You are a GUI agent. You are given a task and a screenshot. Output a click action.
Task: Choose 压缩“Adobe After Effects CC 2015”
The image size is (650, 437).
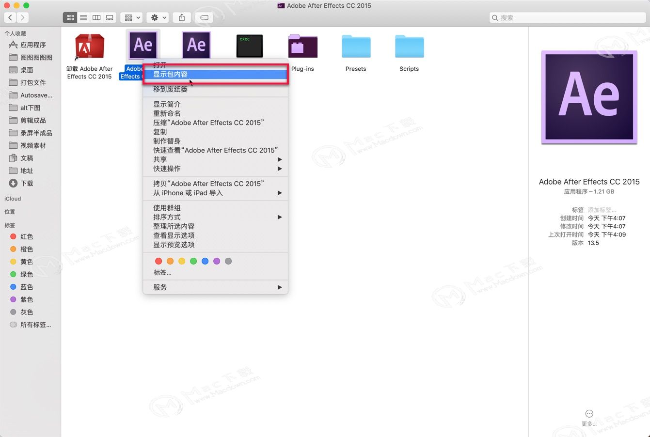coord(215,123)
